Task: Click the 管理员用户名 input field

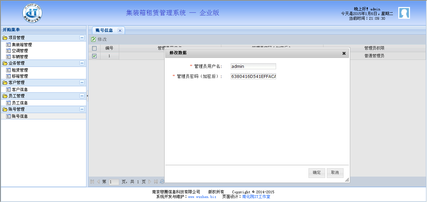Action: pos(253,66)
